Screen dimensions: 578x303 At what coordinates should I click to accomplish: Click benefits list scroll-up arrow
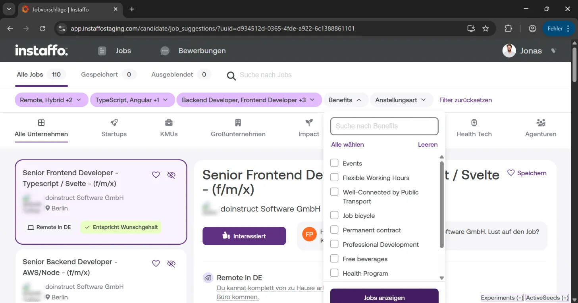point(442,157)
